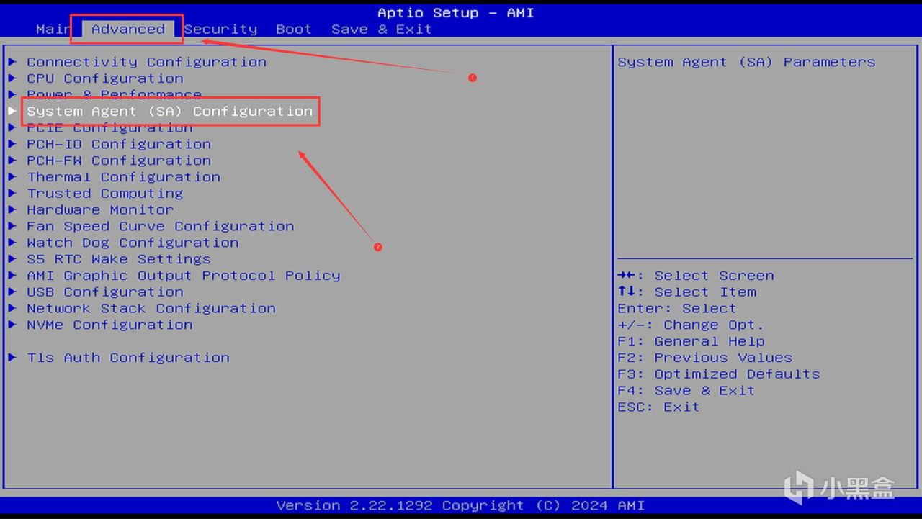The height and width of the screenshot is (519, 922).
Task: Click the 'ESC: Exit' hint
Action: tap(658, 407)
